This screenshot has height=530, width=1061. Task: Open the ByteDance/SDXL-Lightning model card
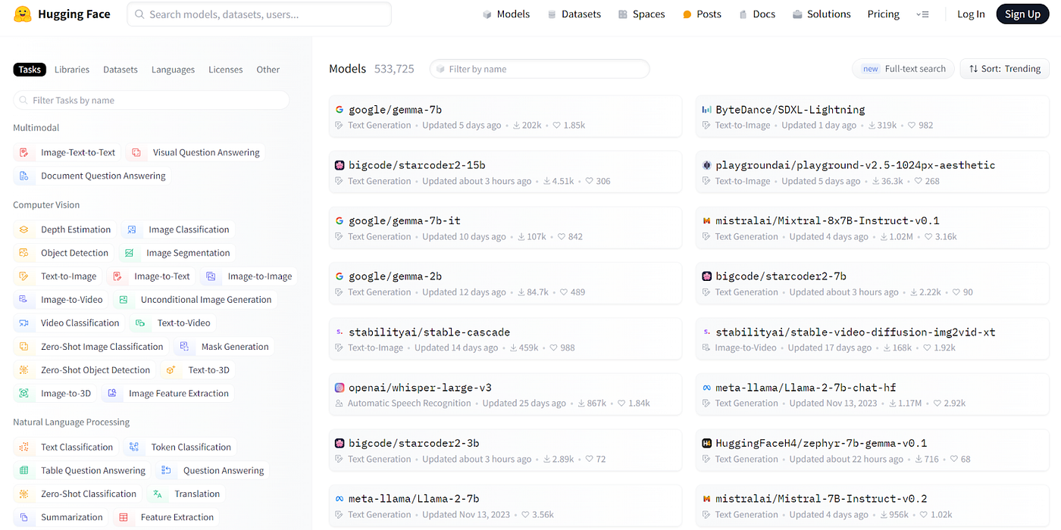pos(872,117)
